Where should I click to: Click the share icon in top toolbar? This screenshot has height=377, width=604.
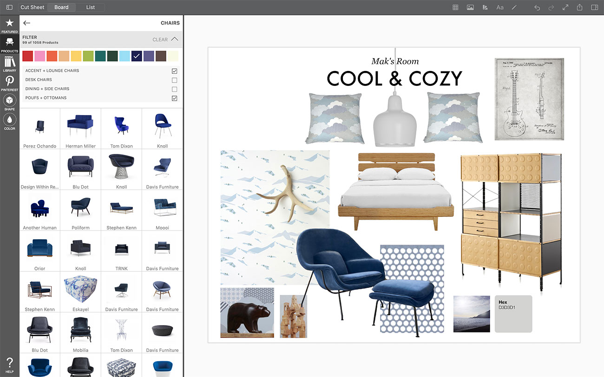tap(579, 7)
